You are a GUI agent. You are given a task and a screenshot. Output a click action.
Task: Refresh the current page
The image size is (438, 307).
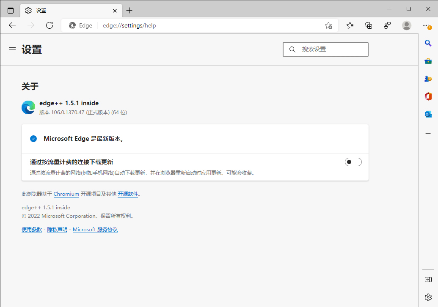[50, 25]
